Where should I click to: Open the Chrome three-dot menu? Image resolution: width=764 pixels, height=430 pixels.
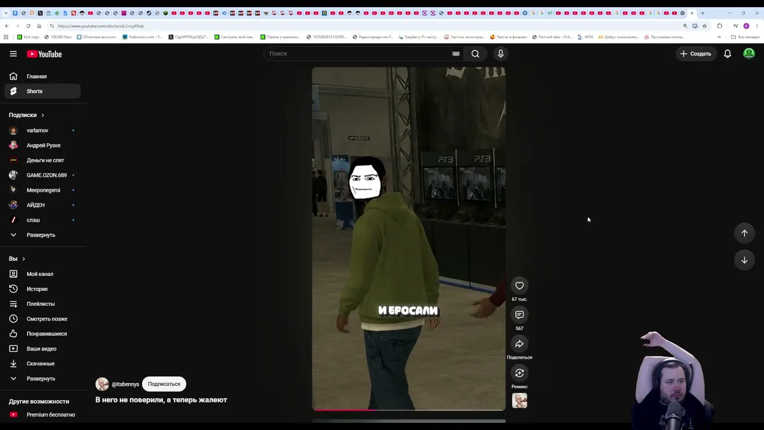click(x=757, y=26)
